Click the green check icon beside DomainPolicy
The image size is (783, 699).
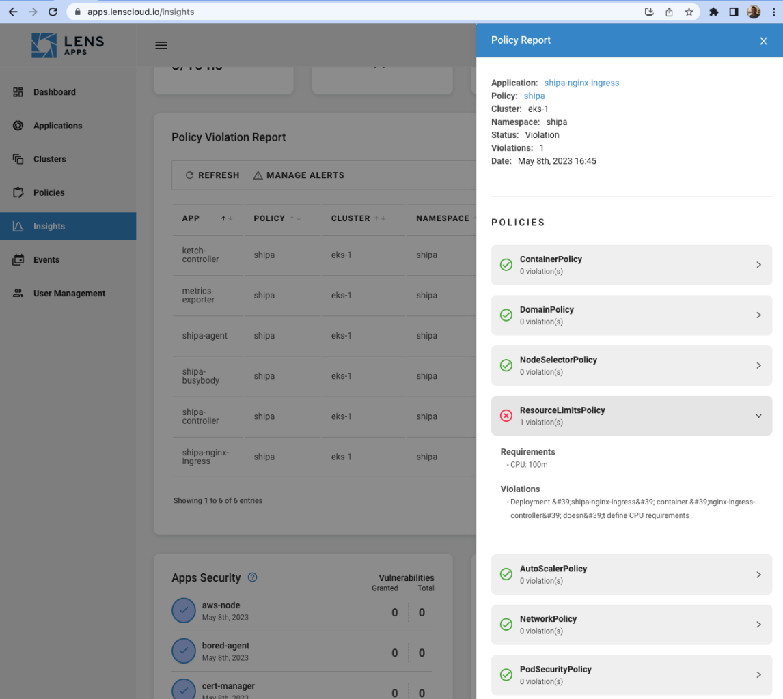(506, 315)
